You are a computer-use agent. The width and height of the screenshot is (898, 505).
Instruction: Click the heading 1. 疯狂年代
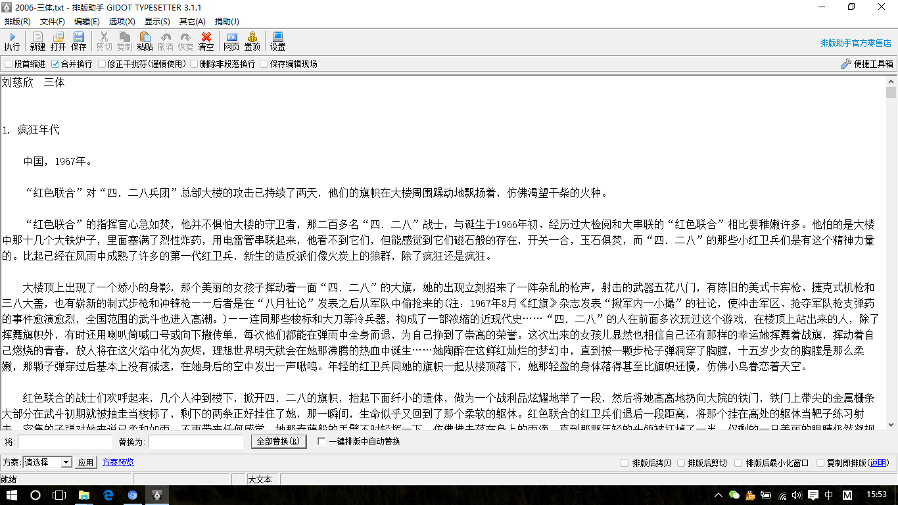[x=31, y=130]
